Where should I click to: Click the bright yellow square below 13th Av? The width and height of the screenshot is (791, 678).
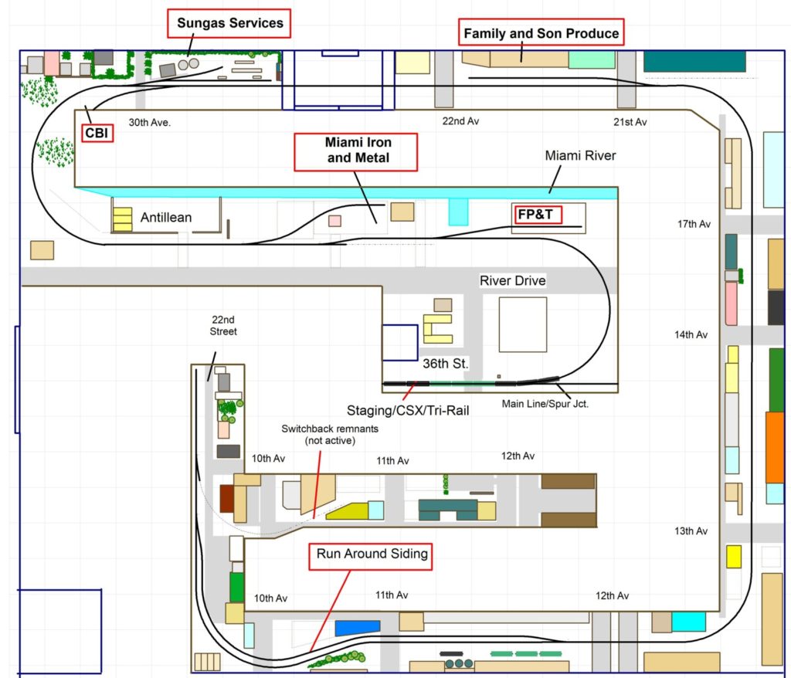(734, 557)
